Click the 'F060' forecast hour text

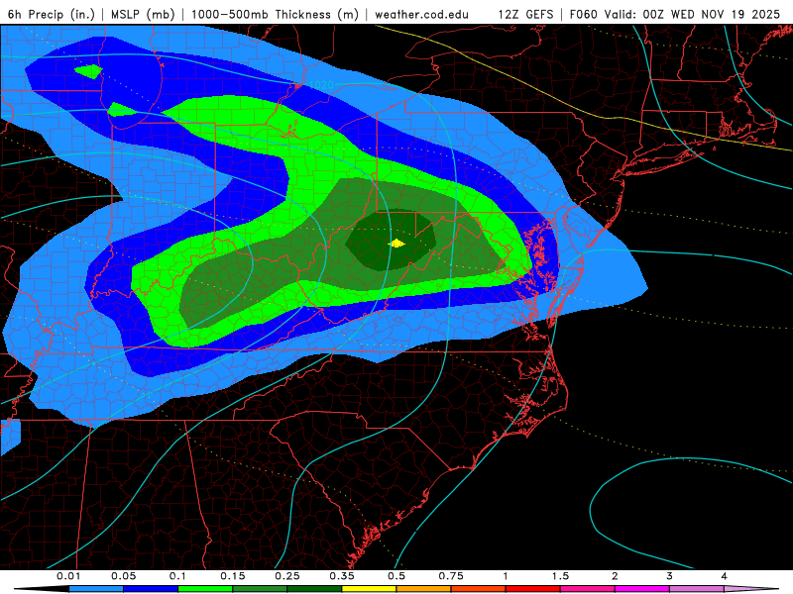pyautogui.click(x=583, y=14)
